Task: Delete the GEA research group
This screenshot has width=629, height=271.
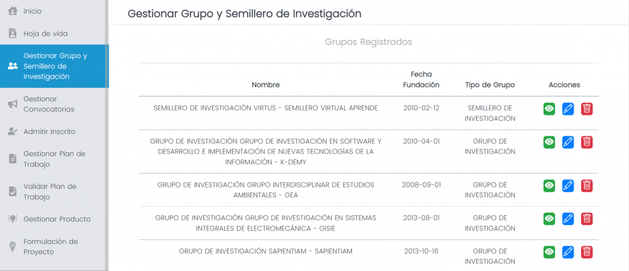Action: tap(587, 186)
